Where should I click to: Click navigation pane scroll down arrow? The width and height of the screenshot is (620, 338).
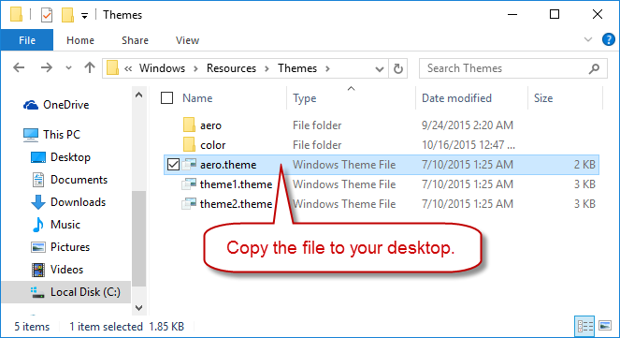[138, 307]
